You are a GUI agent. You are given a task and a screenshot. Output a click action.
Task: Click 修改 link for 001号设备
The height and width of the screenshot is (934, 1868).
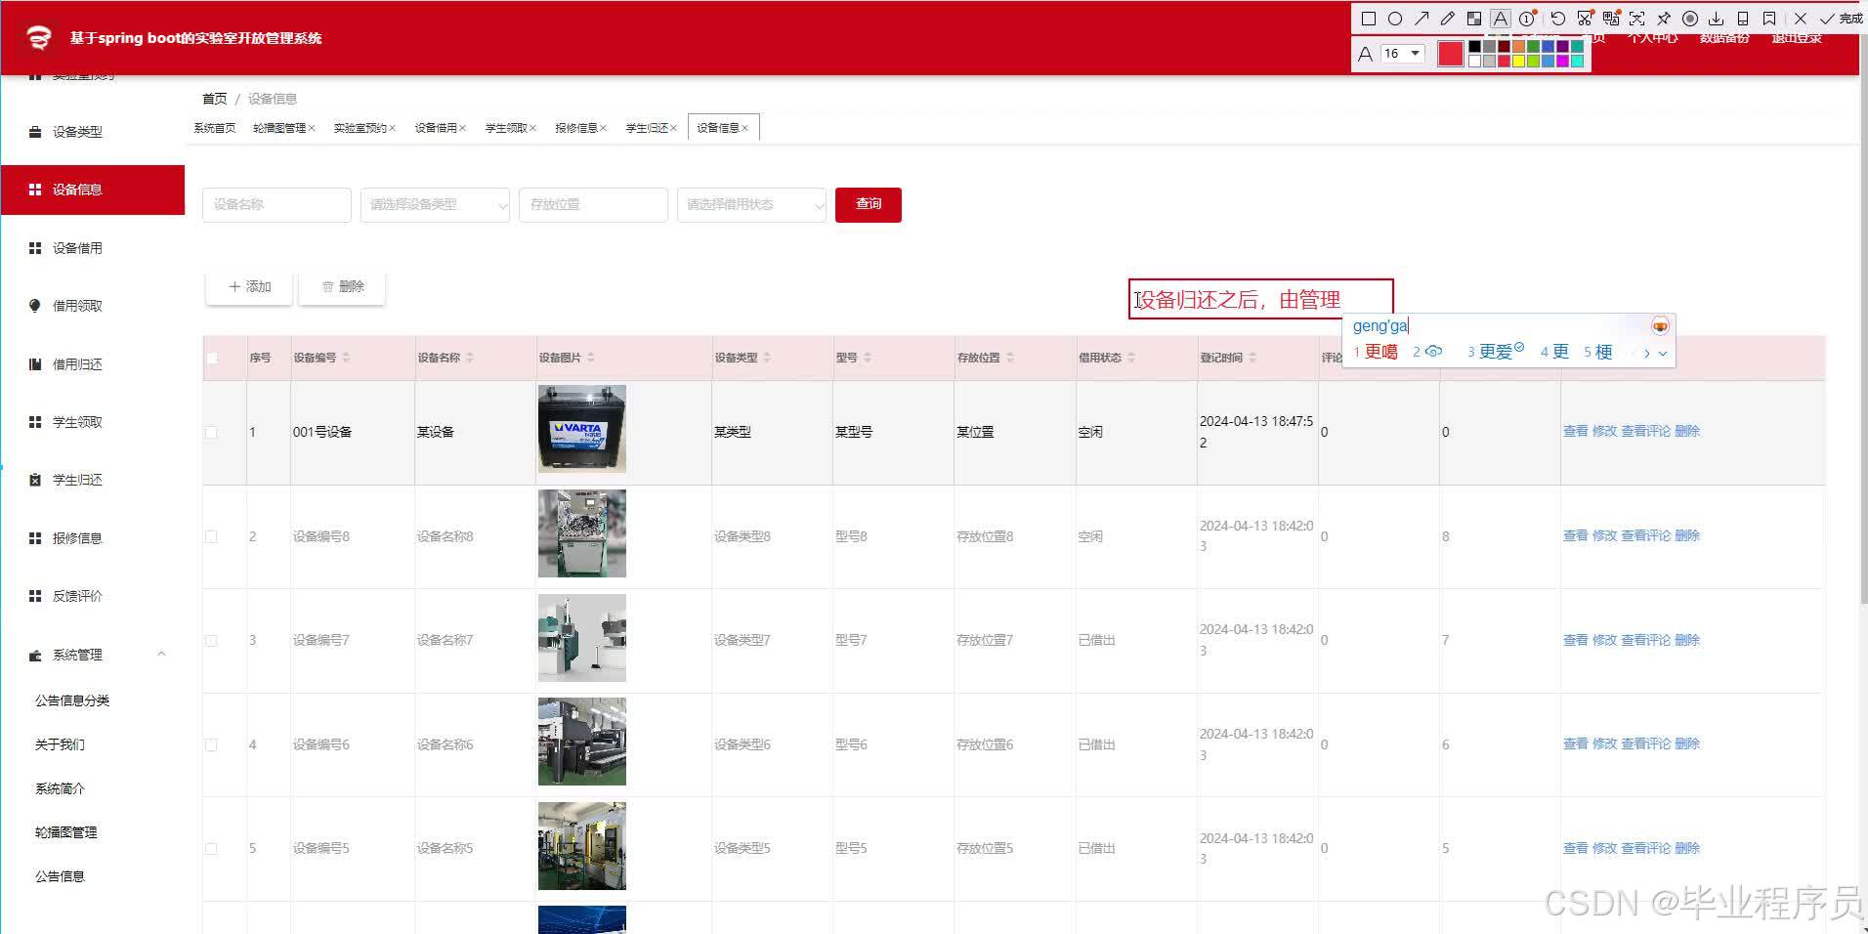pyautogui.click(x=1604, y=431)
